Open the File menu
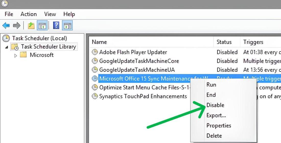 coord(9,14)
